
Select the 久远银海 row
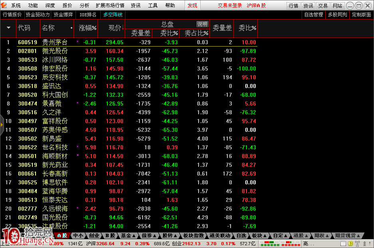(129, 209)
